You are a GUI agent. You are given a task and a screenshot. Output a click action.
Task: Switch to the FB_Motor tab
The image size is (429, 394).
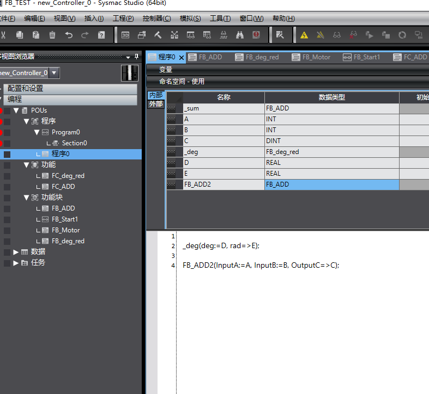pyautogui.click(x=311, y=57)
